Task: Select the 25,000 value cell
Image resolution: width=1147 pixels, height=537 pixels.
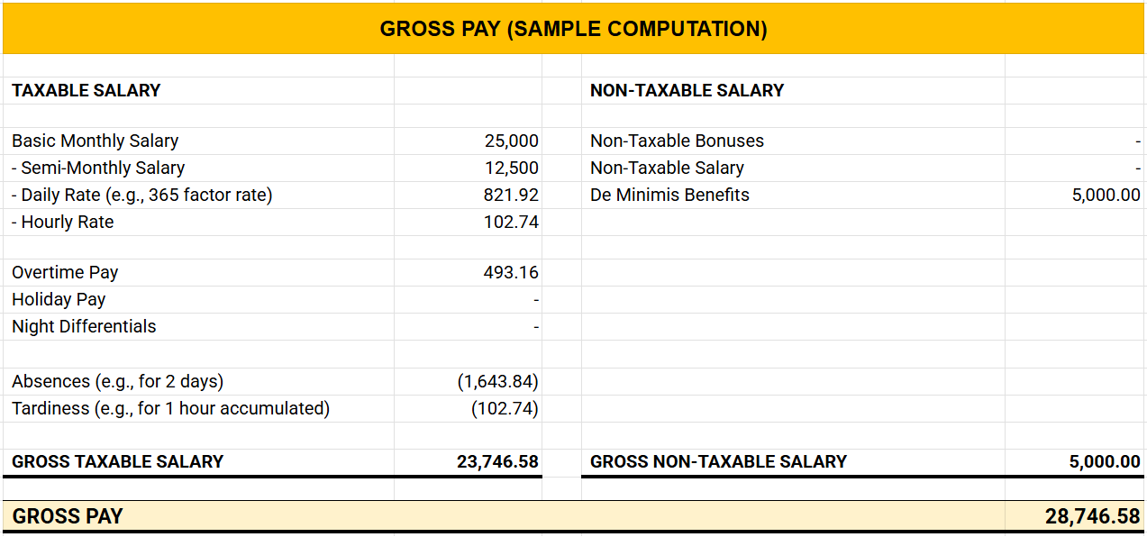Action: 511,141
